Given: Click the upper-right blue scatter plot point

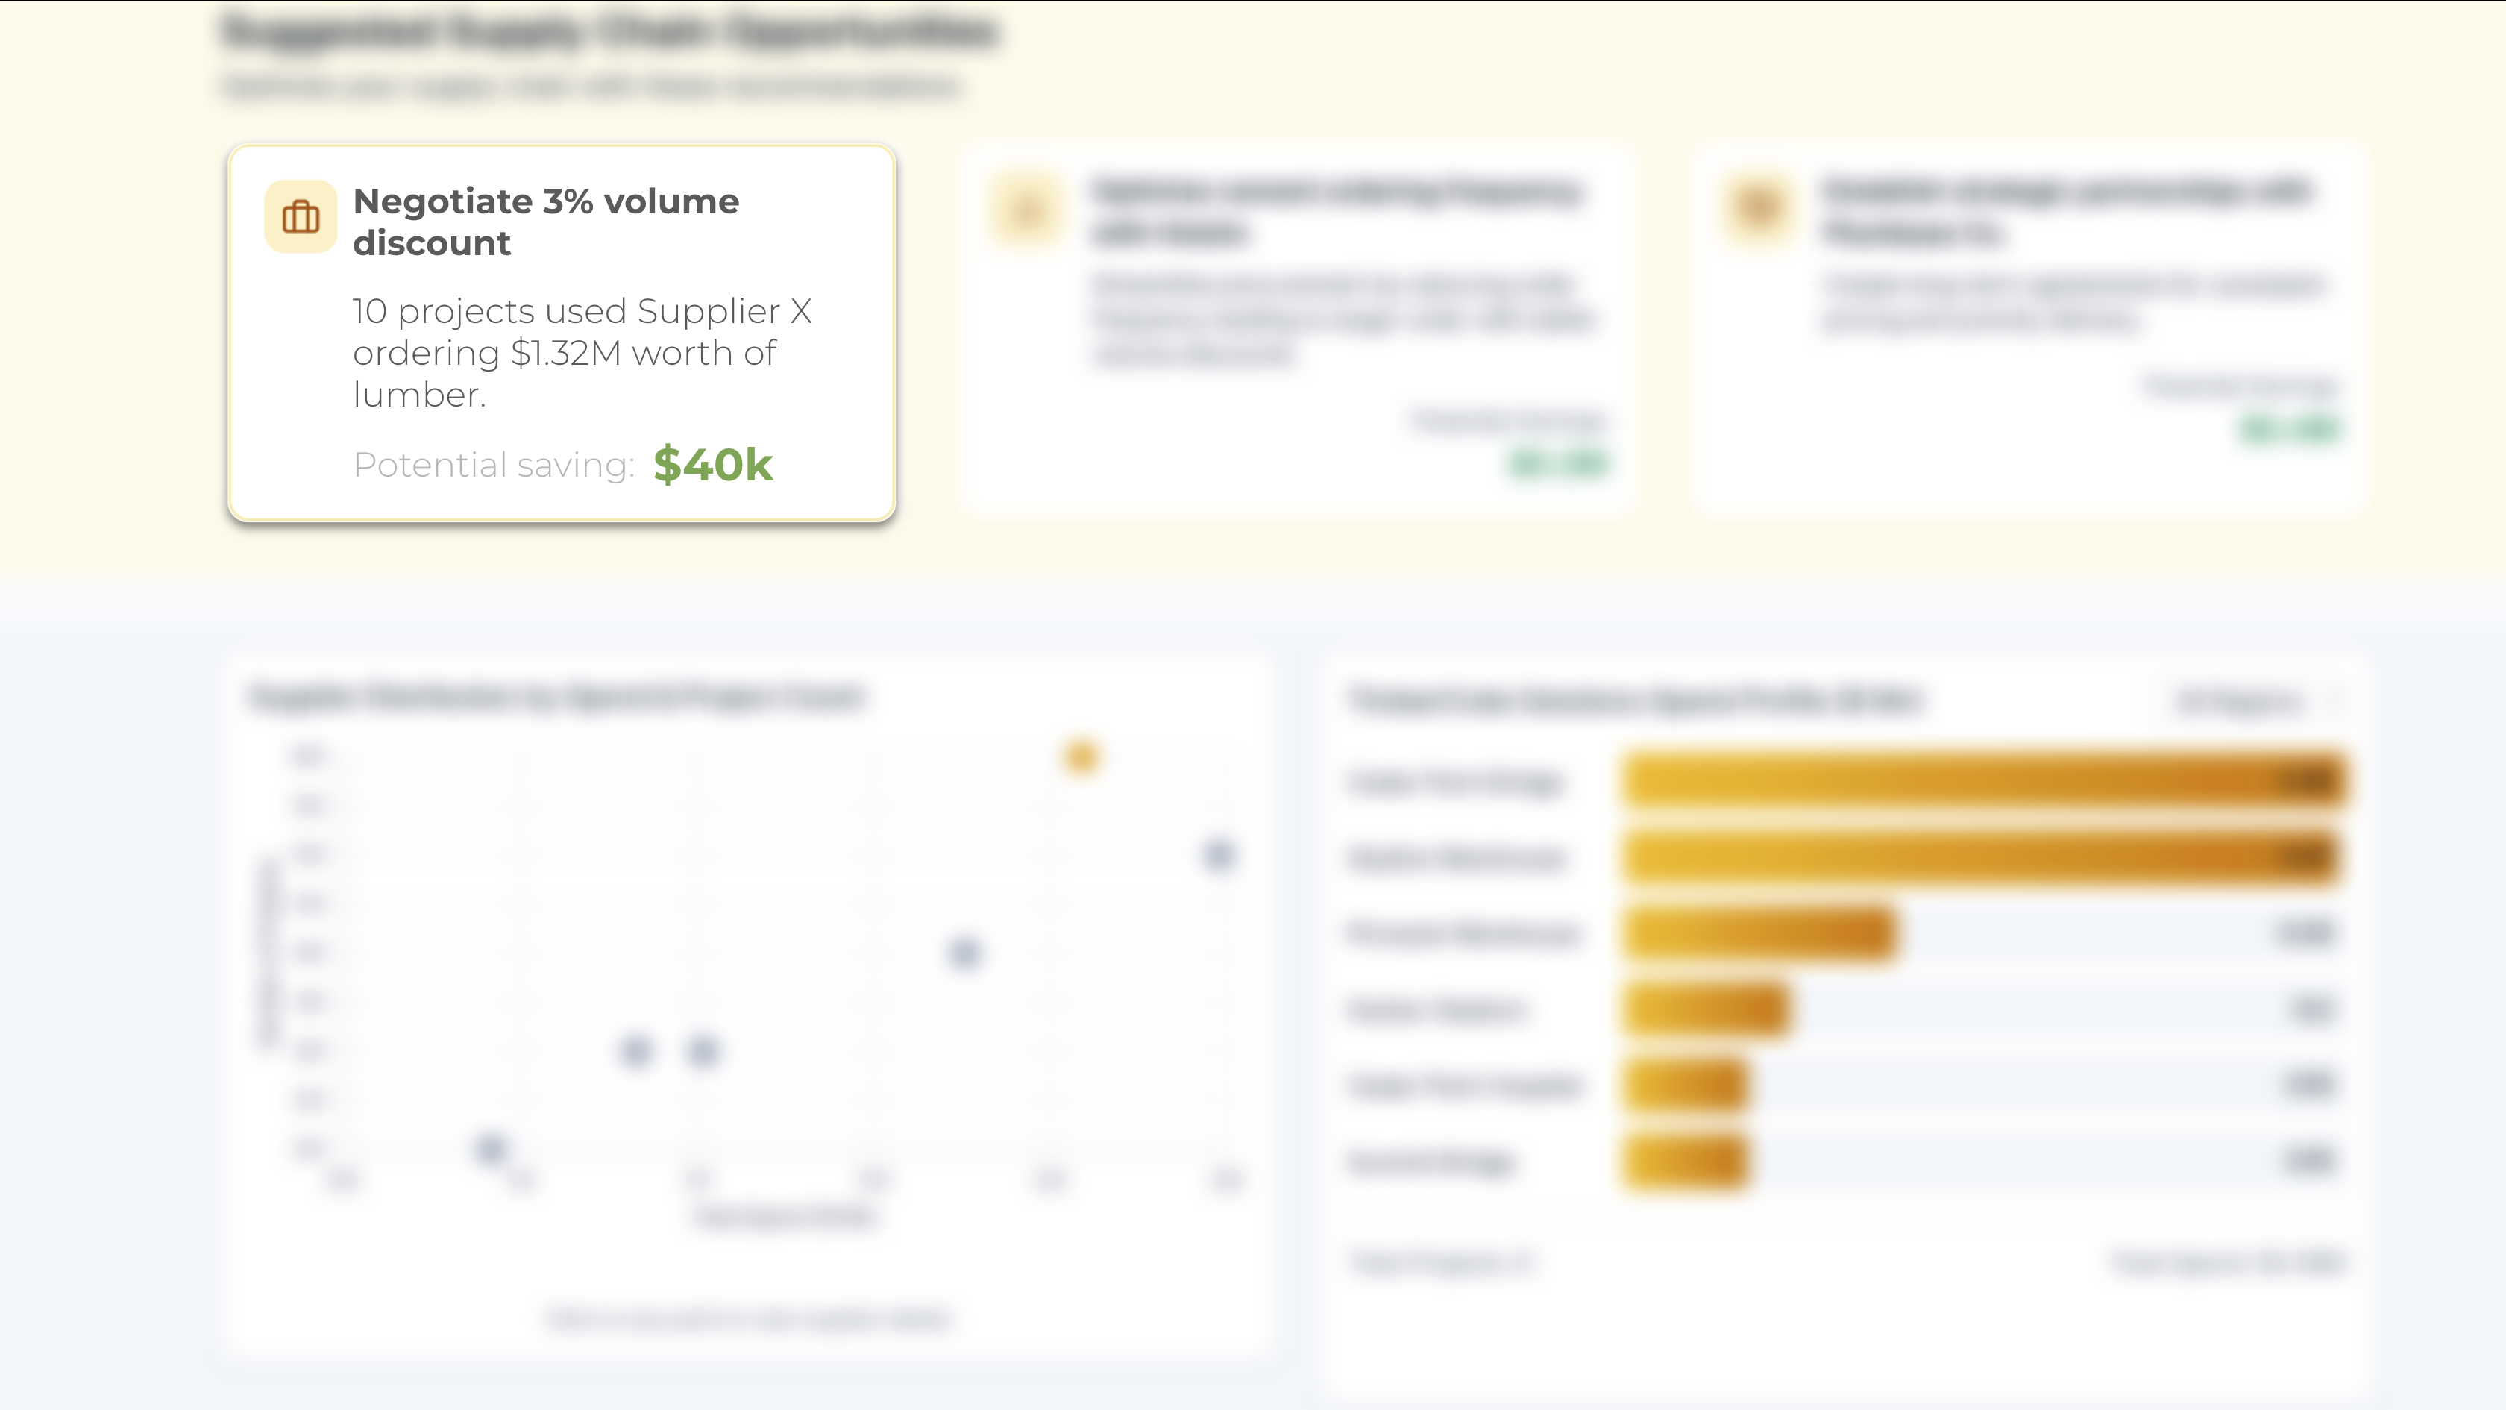Looking at the screenshot, I should click(x=1218, y=856).
